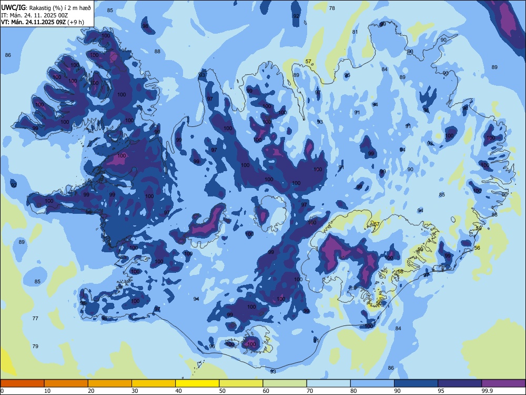Click the value 86 at the left edge
The image size is (526, 395).
click(8, 55)
